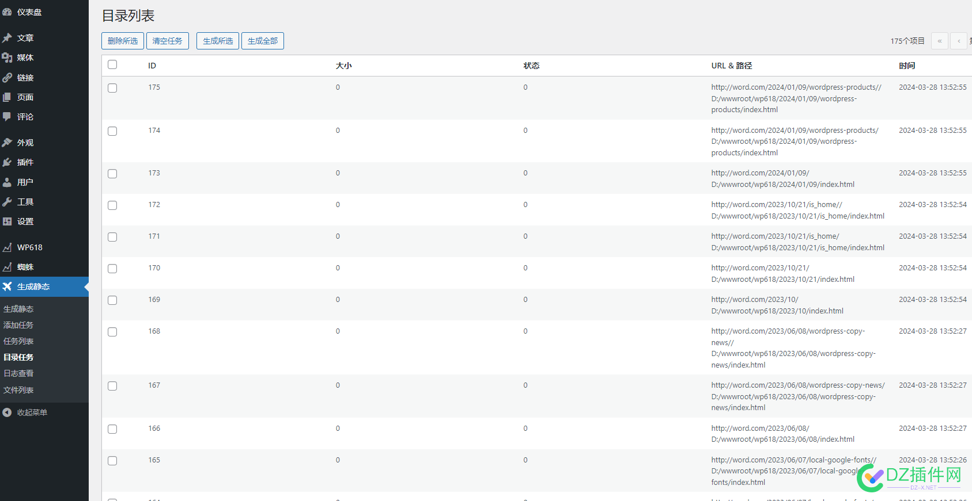Check the checkbox for row ID 170

pyautogui.click(x=112, y=269)
